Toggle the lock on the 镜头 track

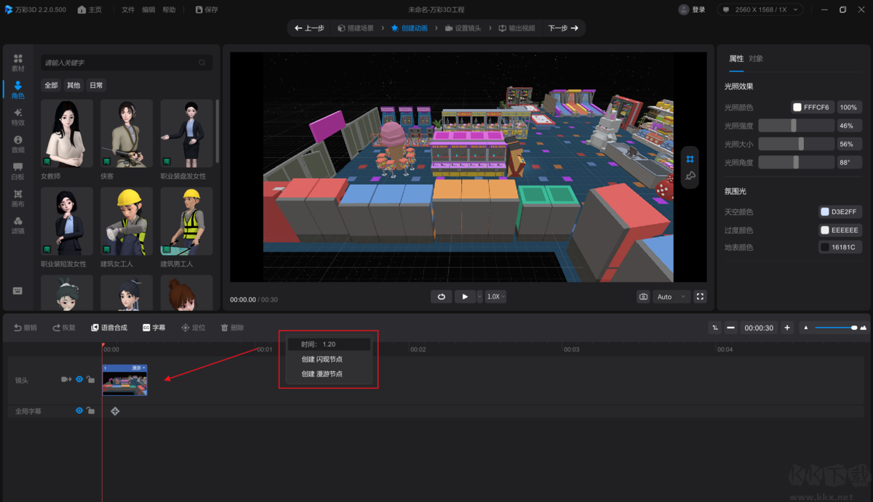point(90,379)
